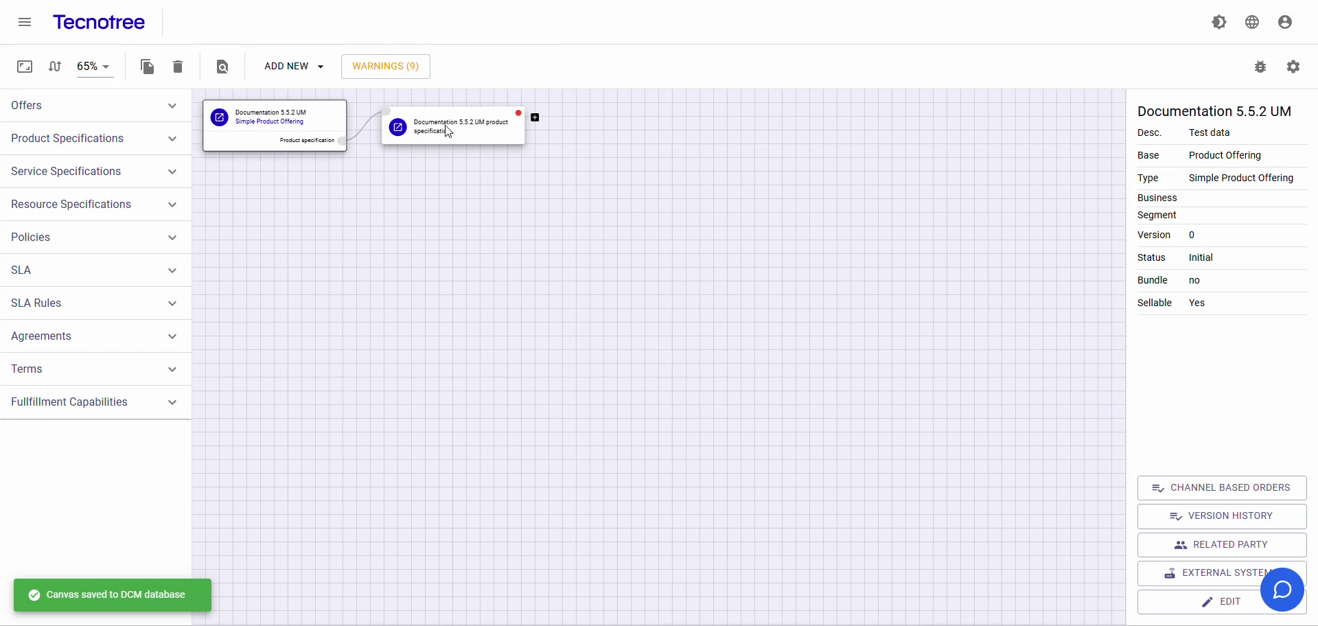
Task: Open the navigation hamburger menu
Action: click(x=24, y=21)
